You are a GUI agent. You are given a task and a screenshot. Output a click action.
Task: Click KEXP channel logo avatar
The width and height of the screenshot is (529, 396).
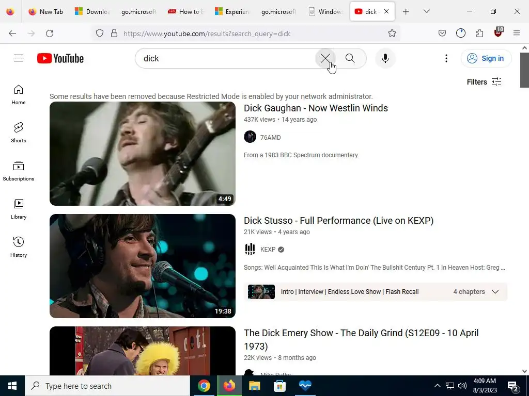(x=250, y=249)
